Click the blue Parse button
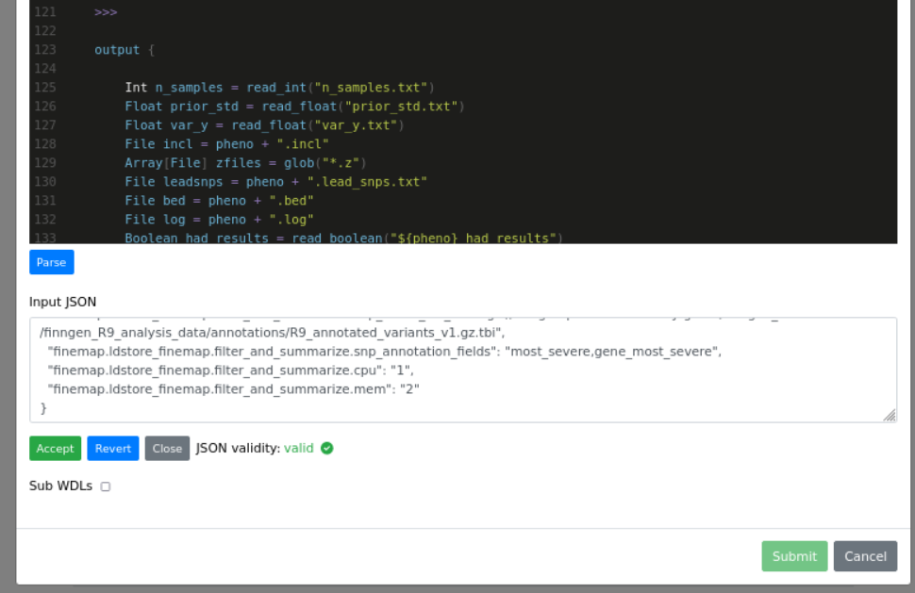 pyautogui.click(x=51, y=262)
